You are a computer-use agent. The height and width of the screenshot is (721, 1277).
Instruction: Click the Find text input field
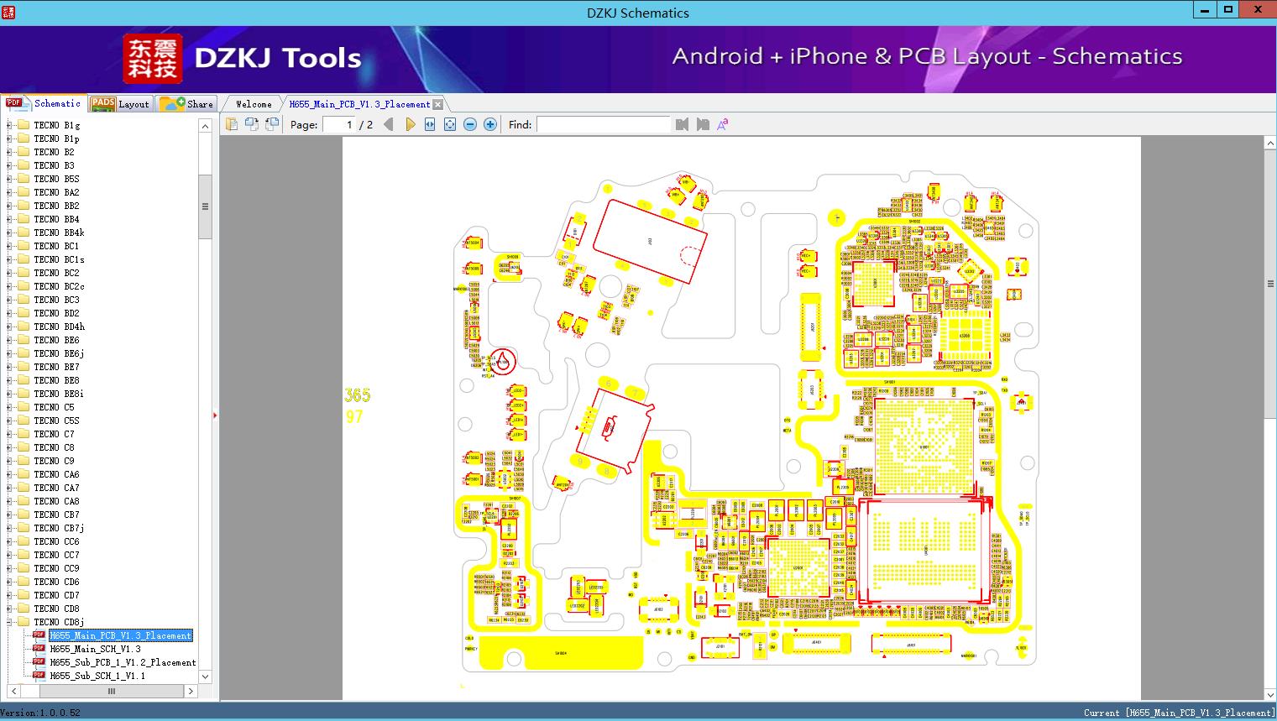[x=604, y=124]
